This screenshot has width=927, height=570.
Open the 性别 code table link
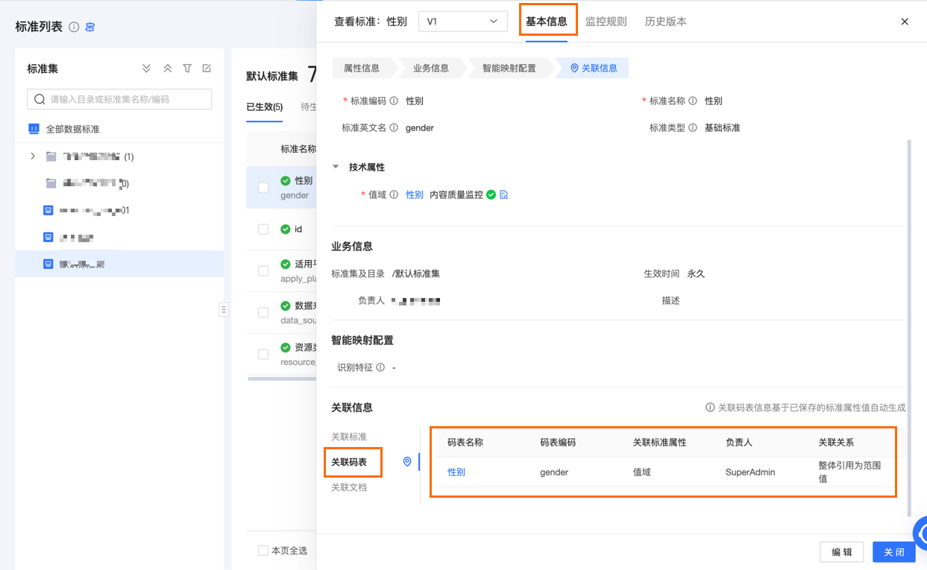click(x=456, y=472)
